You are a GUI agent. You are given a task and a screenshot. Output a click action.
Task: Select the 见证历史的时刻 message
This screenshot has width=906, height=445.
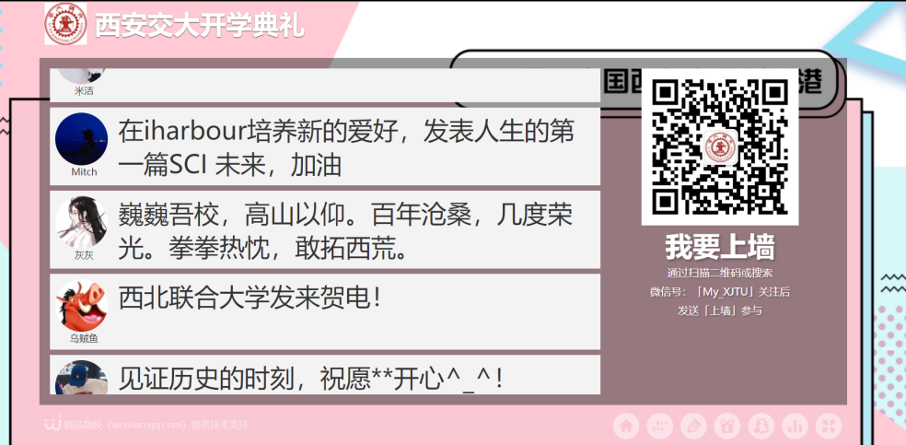(325, 374)
